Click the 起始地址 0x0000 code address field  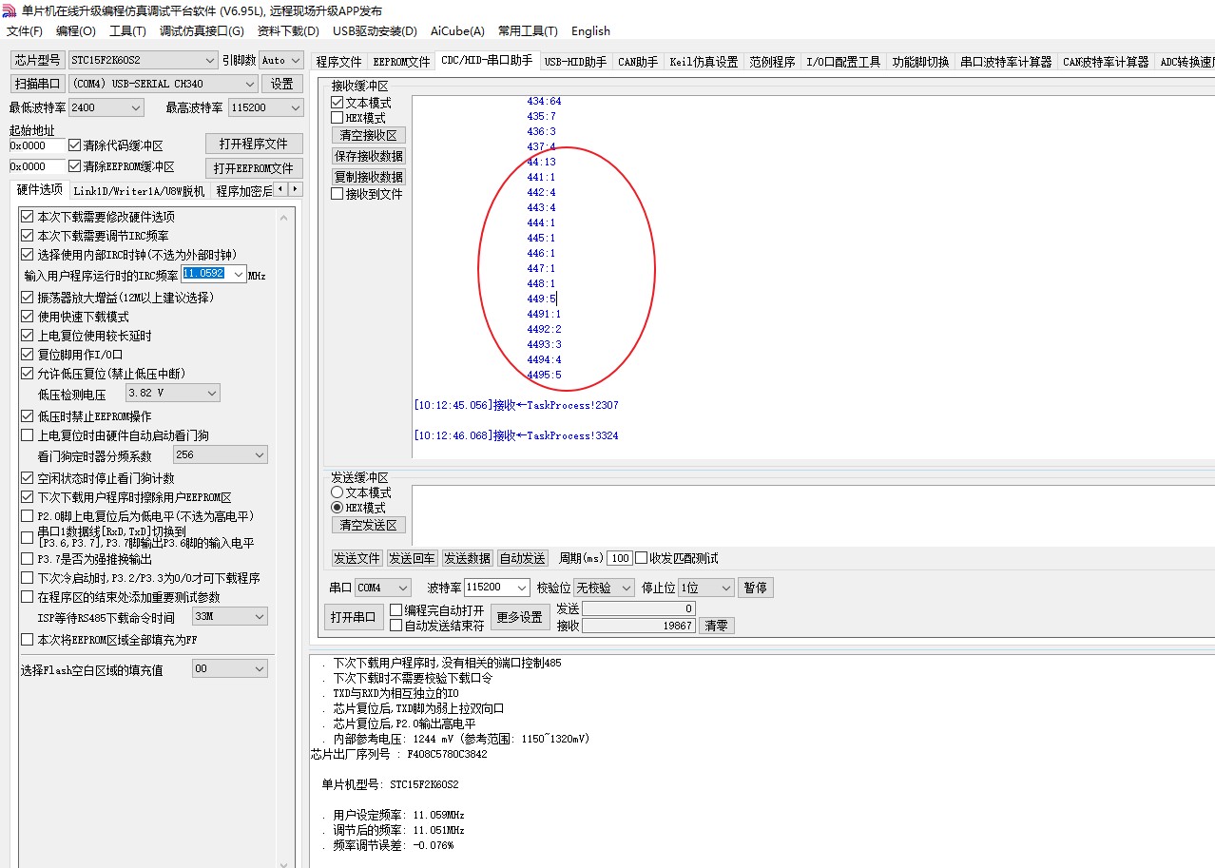pyautogui.click(x=37, y=145)
